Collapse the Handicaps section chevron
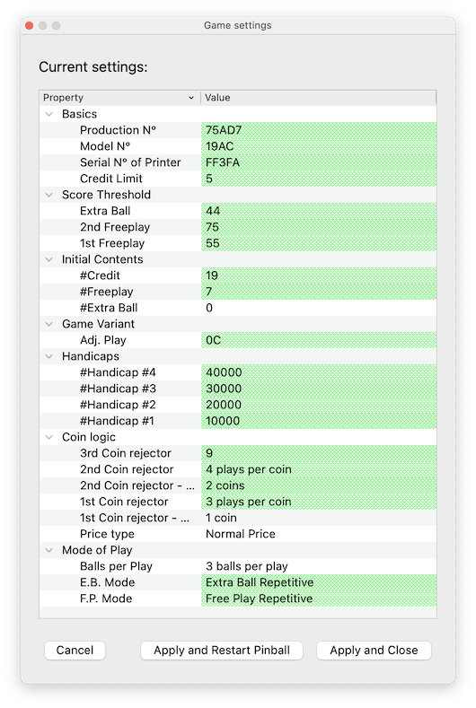The image size is (476, 708). tap(49, 357)
